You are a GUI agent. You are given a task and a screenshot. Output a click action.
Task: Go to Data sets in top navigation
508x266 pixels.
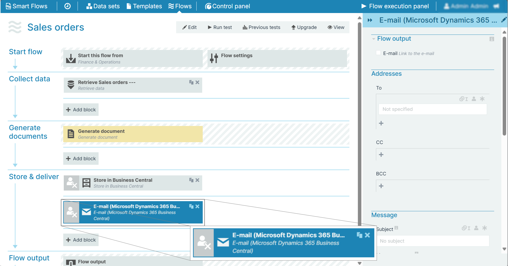pyautogui.click(x=103, y=6)
